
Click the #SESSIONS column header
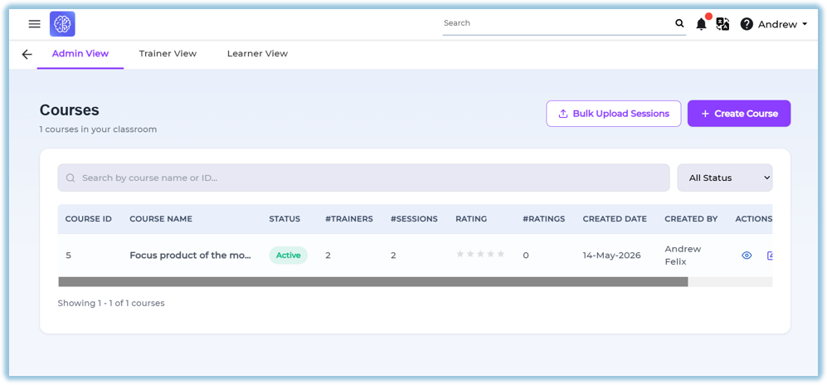[414, 219]
